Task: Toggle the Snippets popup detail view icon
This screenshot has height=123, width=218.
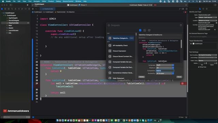Action: 181,25
